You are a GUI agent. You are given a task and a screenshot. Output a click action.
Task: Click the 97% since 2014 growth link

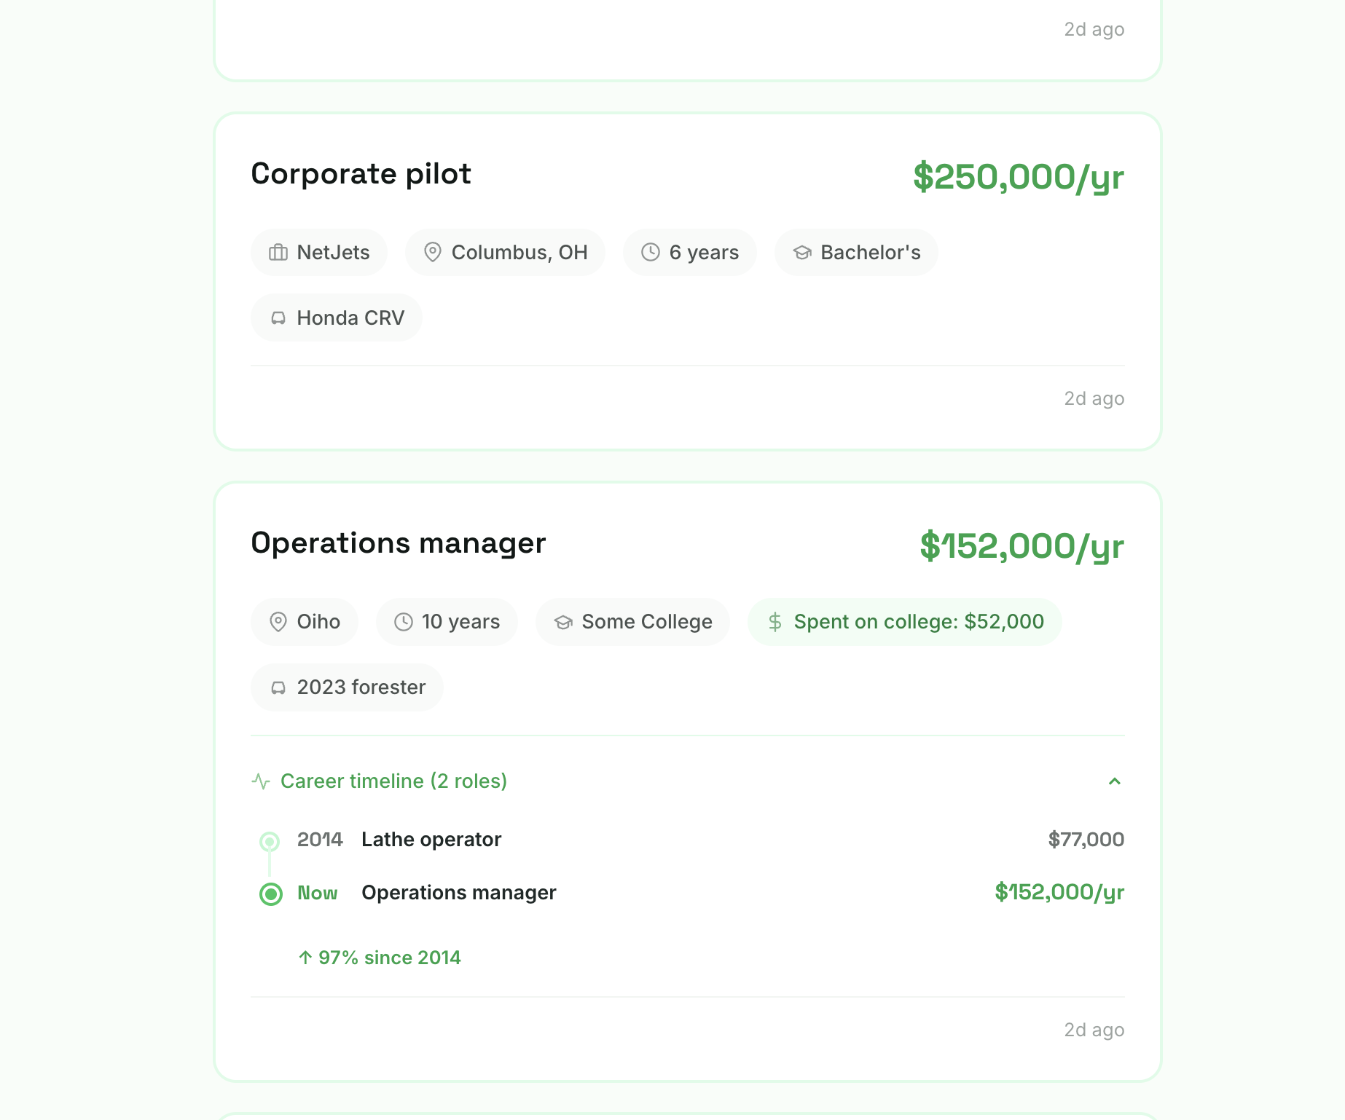(x=380, y=958)
